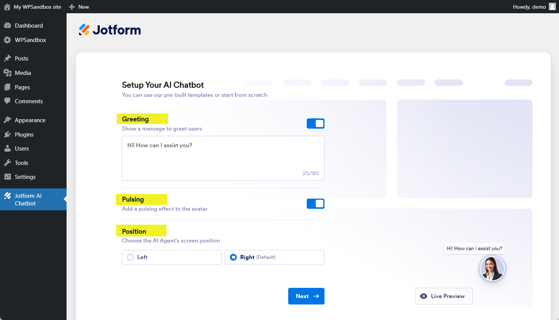Viewport: 559px width, 320px height.
Task: Click the Appearance paintbrush icon
Action: click(x=8, y=120)
